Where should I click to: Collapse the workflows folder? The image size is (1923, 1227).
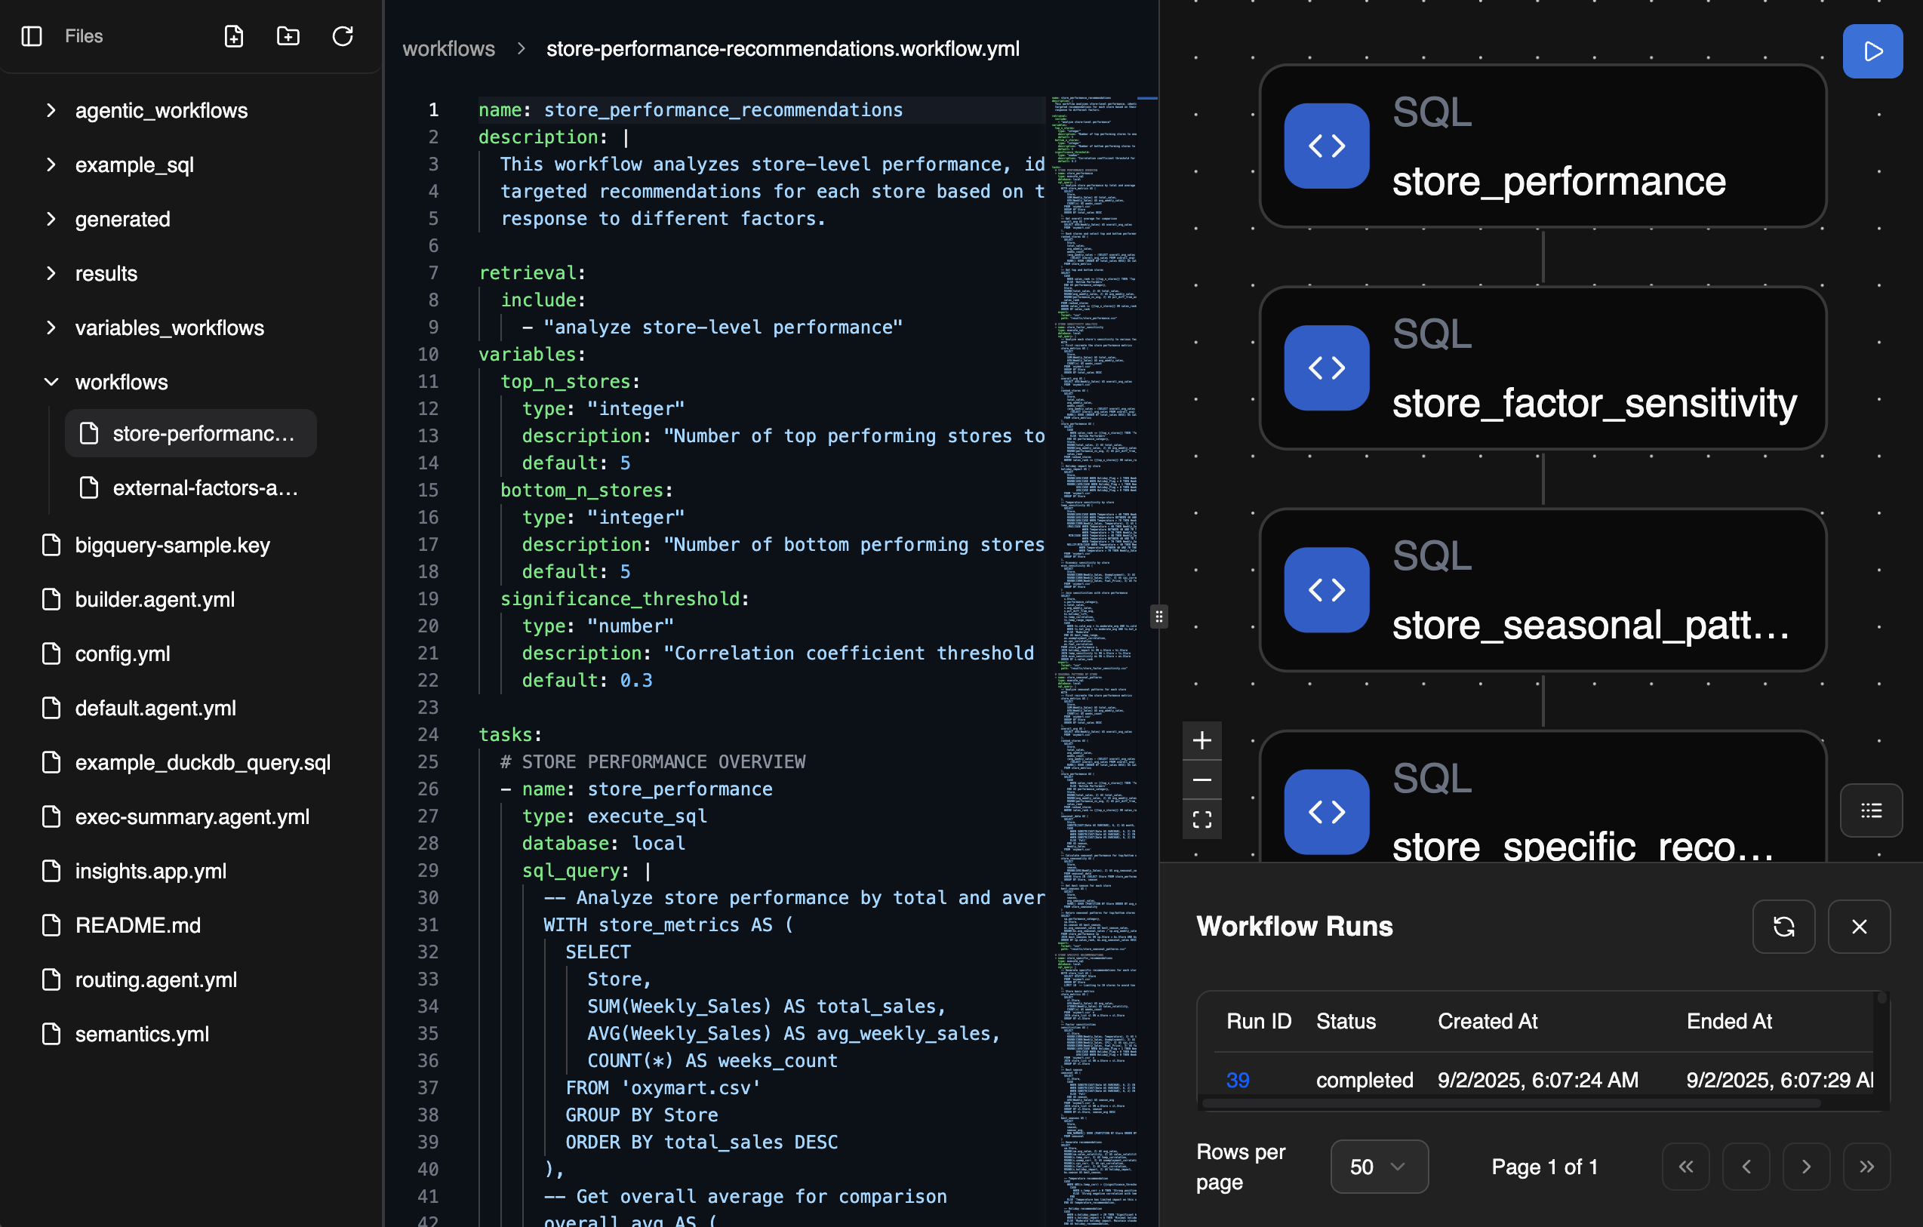click(x=121, y=382)
